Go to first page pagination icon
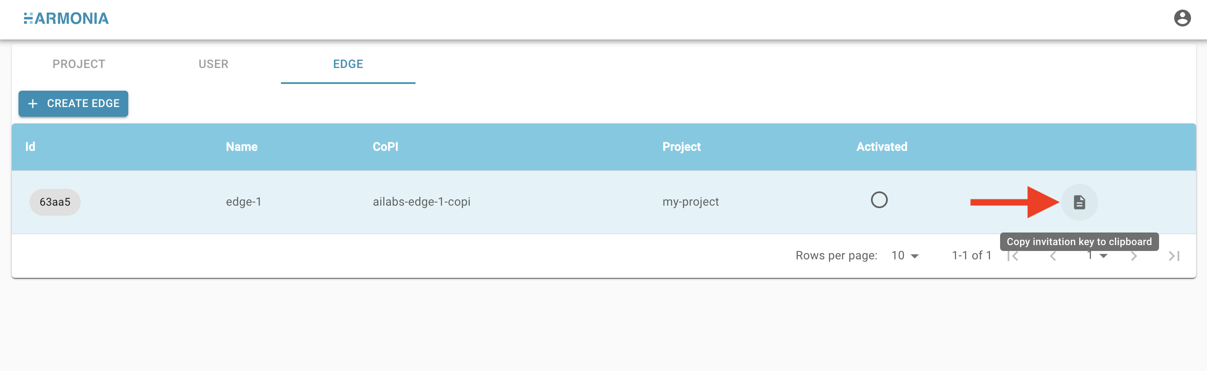Viewport: 1207px width, 371px height. (1013, 256)
